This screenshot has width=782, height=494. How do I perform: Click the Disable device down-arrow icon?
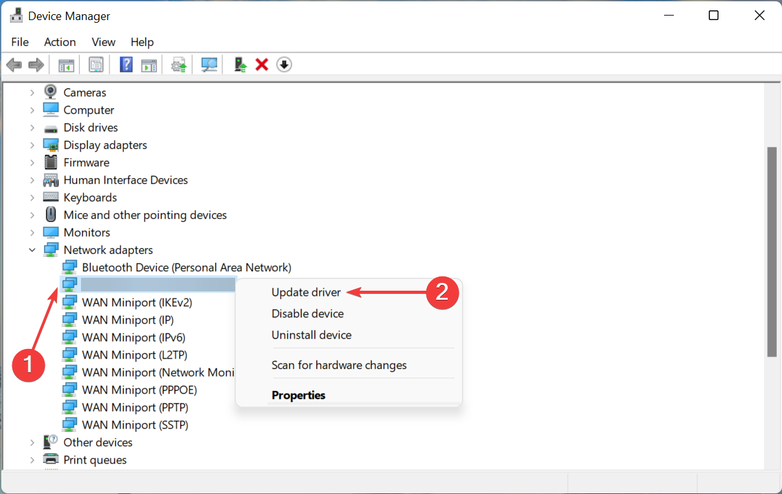(x=284, y=64)
